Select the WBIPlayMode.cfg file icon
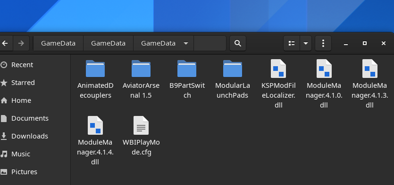 click(141, 125)
